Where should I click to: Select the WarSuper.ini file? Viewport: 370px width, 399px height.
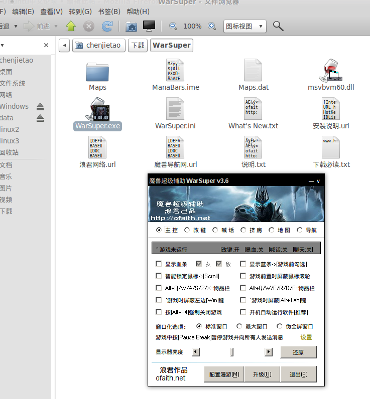(175, 109)
